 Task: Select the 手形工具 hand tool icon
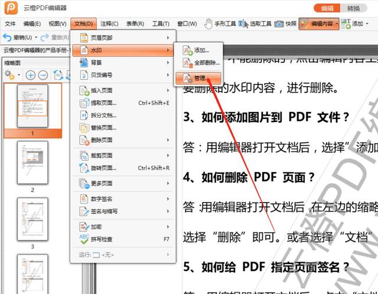pyautogui.click(x=208, y=24)
